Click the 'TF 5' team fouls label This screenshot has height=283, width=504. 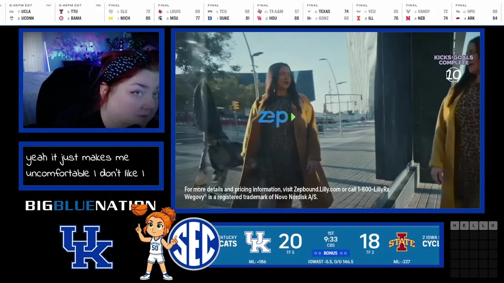click(x=290, y=252)
